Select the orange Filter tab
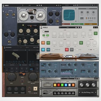 (91, 24)
